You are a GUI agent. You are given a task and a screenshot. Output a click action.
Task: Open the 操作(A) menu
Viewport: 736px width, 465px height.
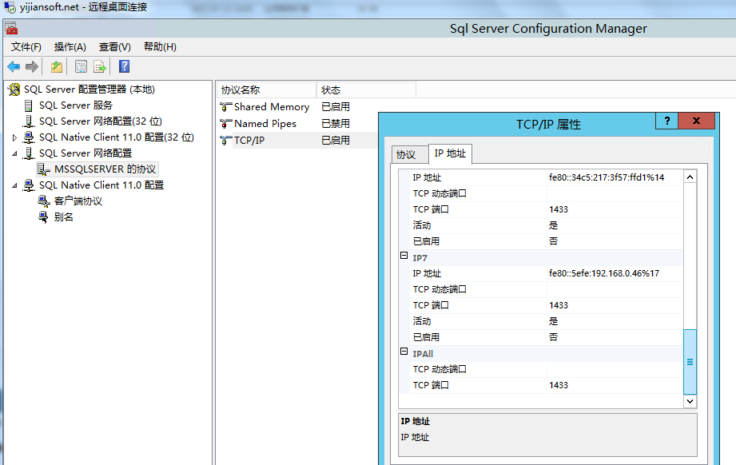coord(70,47)
